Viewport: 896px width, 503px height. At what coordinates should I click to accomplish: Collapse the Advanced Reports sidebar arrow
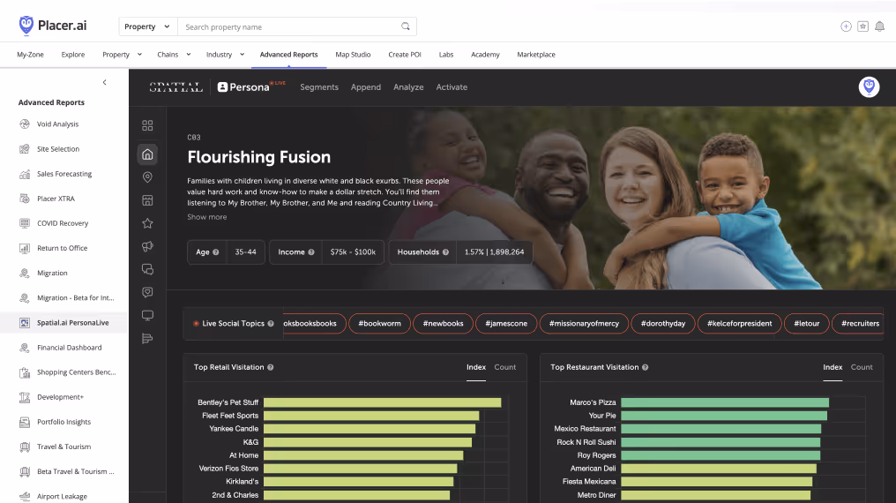point(105,82)
